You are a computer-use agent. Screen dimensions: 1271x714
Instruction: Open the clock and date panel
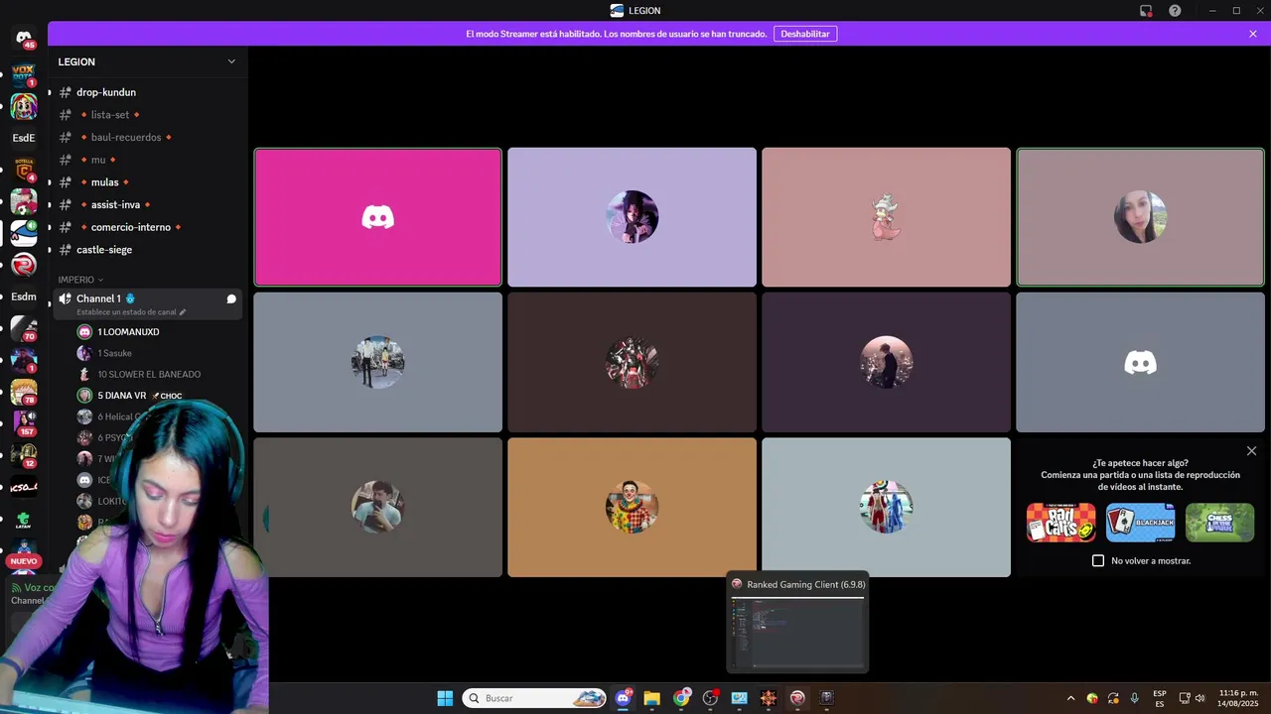click(x=1238, y=698)
